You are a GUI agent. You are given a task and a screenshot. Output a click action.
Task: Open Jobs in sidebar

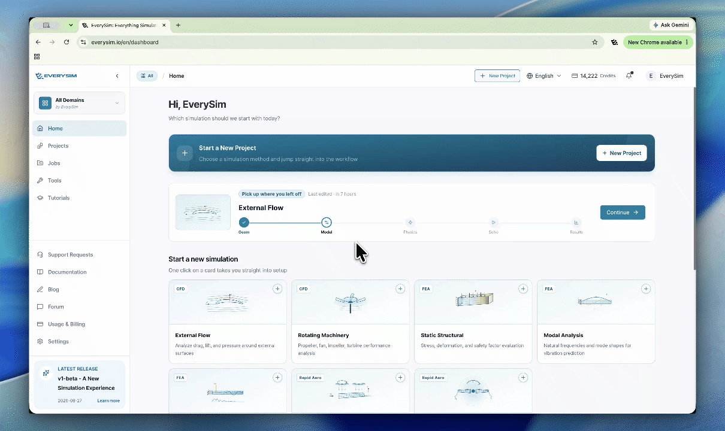(80, 163)
